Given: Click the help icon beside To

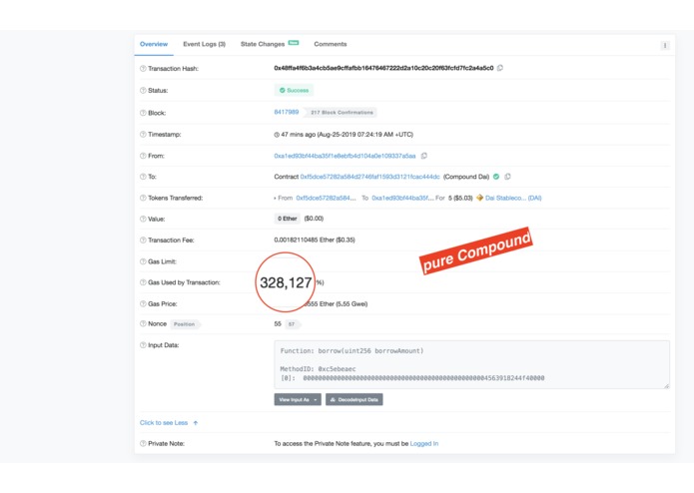Looking at the screenshot, I should [143, 177].
